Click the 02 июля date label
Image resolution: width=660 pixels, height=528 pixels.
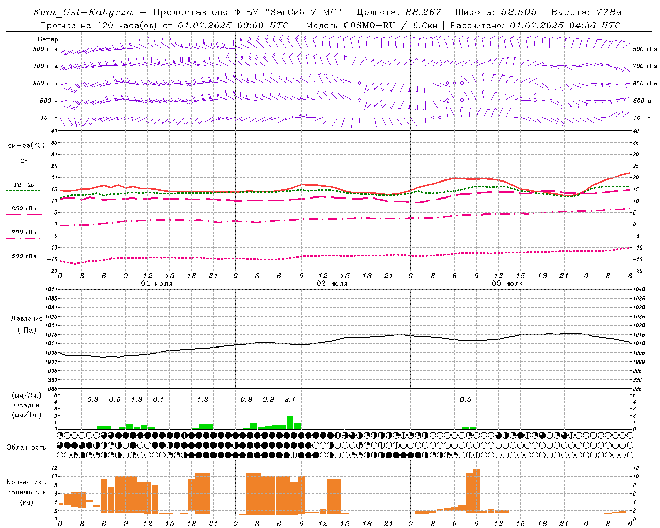tap(332, 284)
